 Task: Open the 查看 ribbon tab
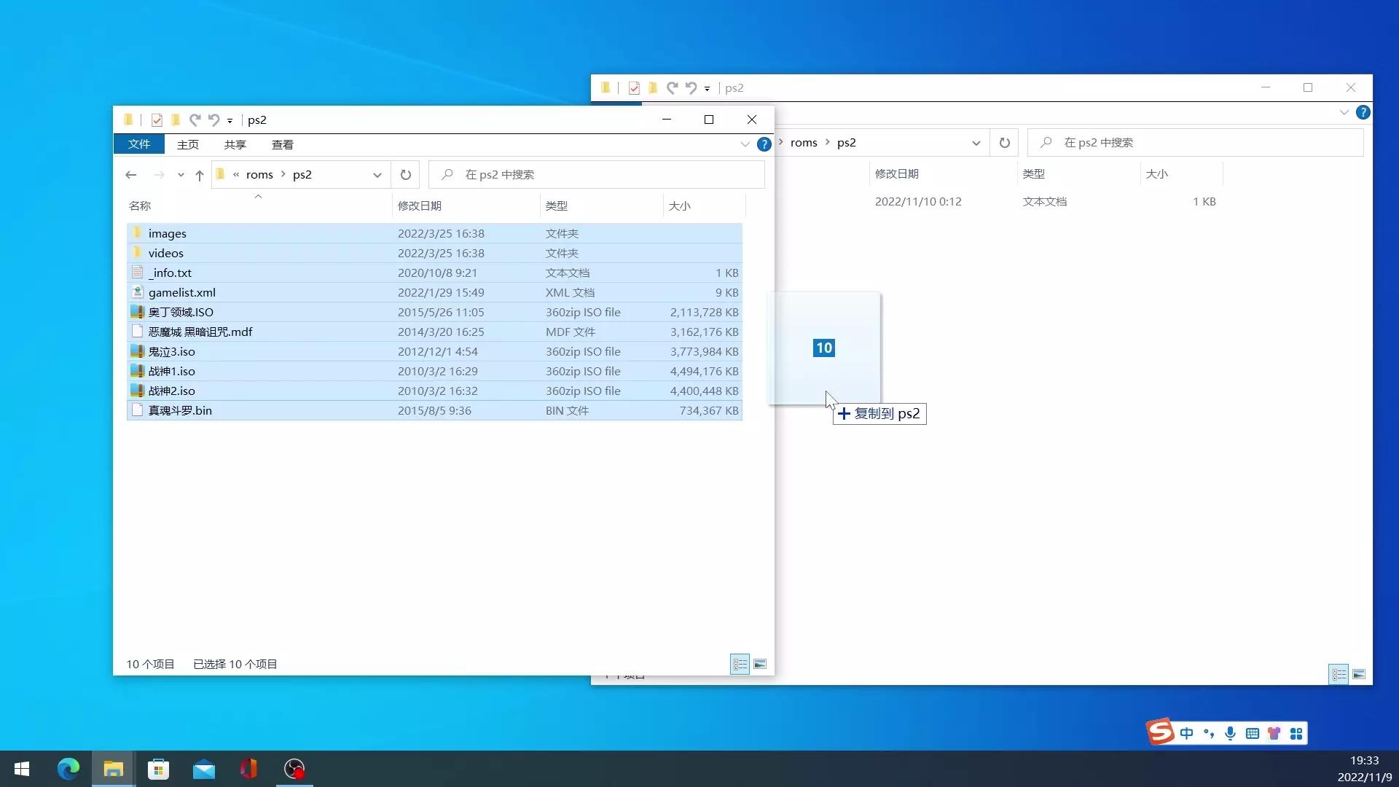(x=282, y=145)
